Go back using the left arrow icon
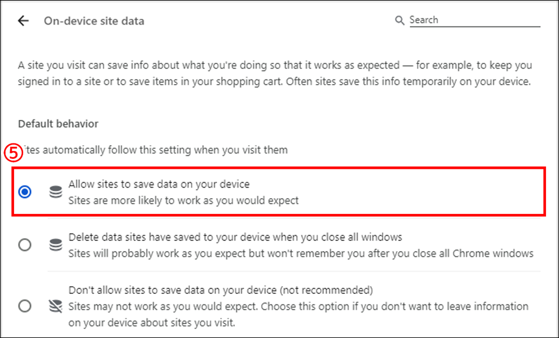Screen dimensions: 559x338 pyautogui.click(x=23, y=21)
